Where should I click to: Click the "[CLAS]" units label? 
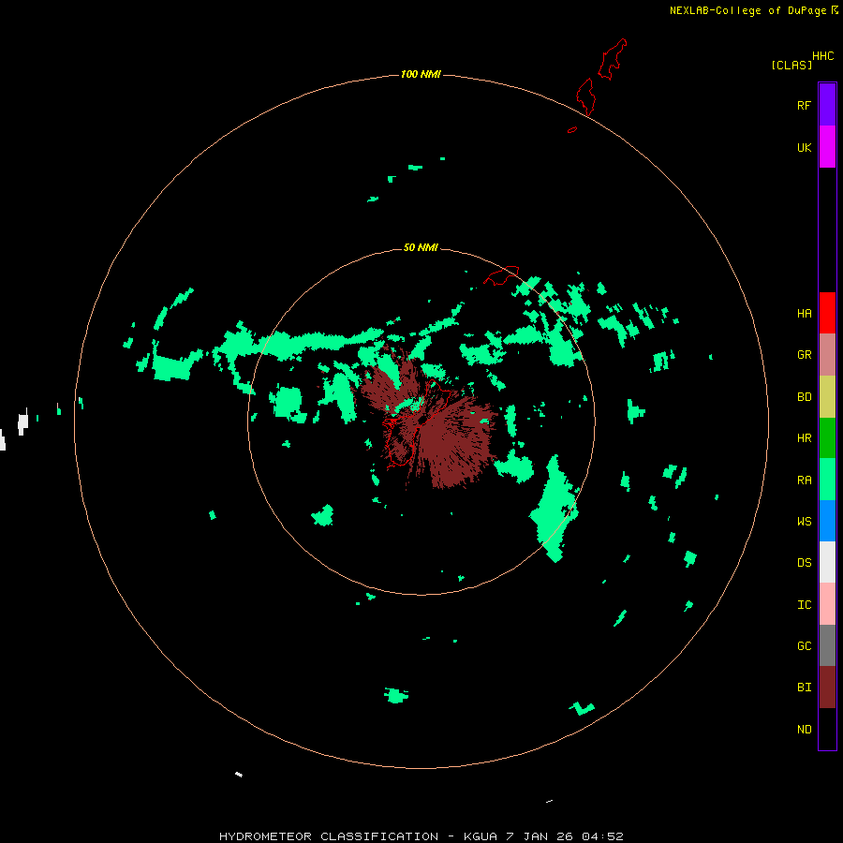(x=791, y=66)
